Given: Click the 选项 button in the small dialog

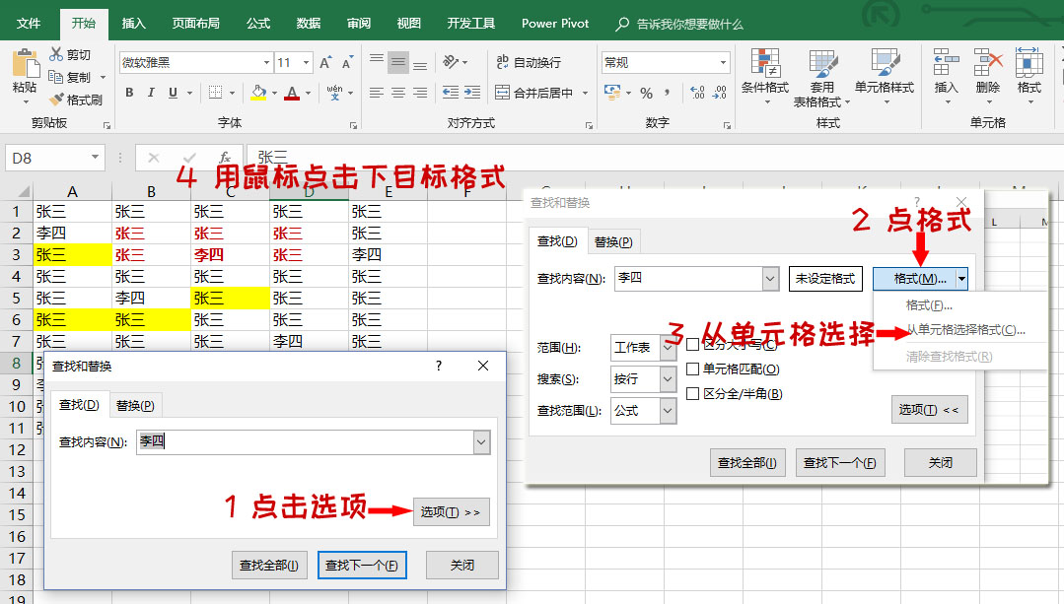Looking at the screenshot, I should click(452, 511).
